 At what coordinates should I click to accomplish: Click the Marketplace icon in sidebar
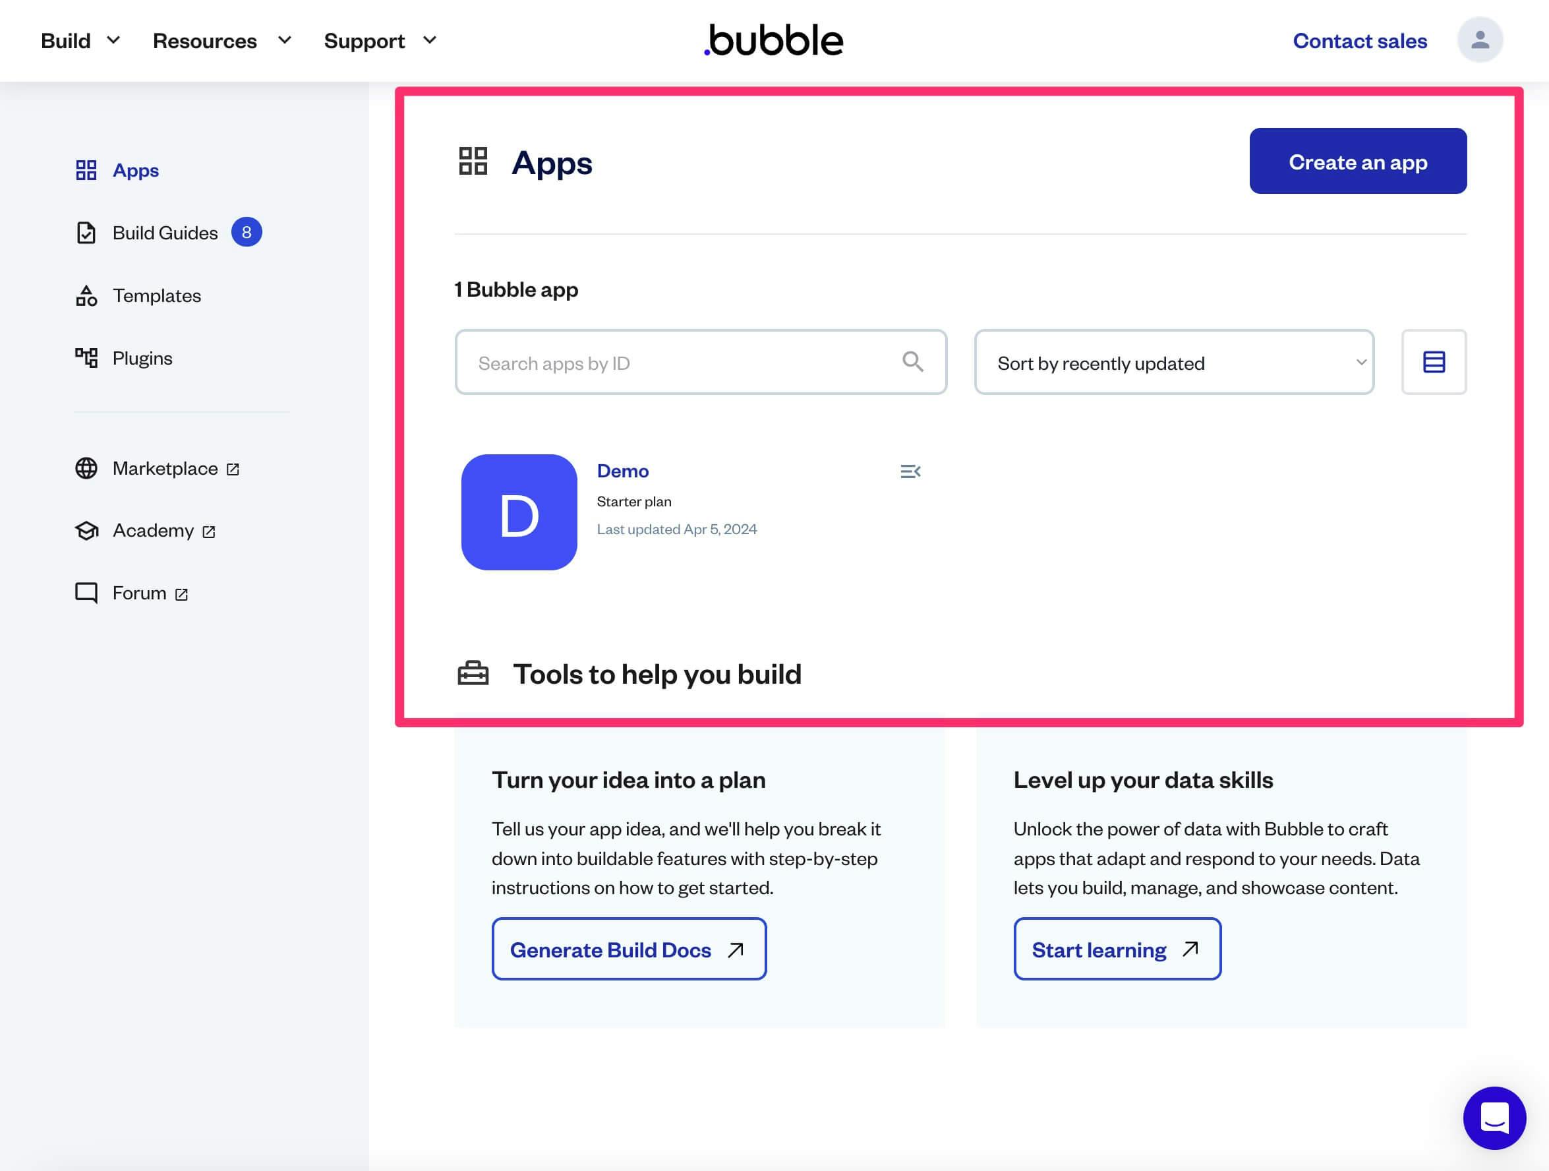click(86, 467)
